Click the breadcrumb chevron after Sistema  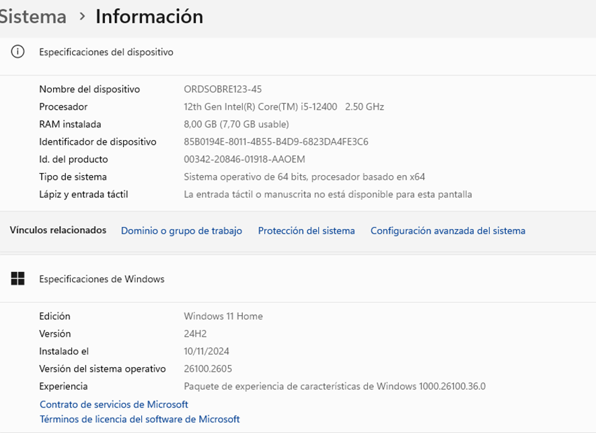pyautogui.click(x=82, y=16)
